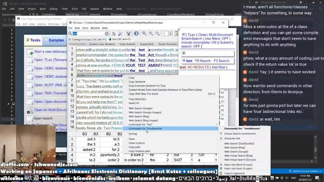Expand a collapsed Solution Explorer tree arrow at top
Screen dimensions: 324x182
click(12, 30)
